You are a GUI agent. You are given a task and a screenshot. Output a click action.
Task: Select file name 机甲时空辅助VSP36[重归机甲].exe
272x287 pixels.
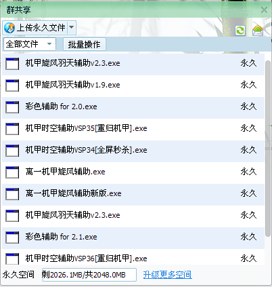[x=86, y=259]
